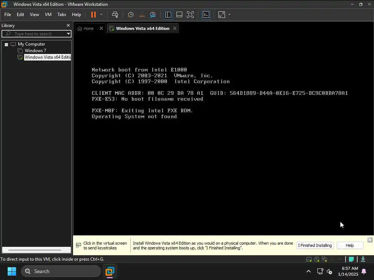Click VMware Workstation taskbar icon
The width and height of the screenshot is (374, 280).
(x=110, y=271)
